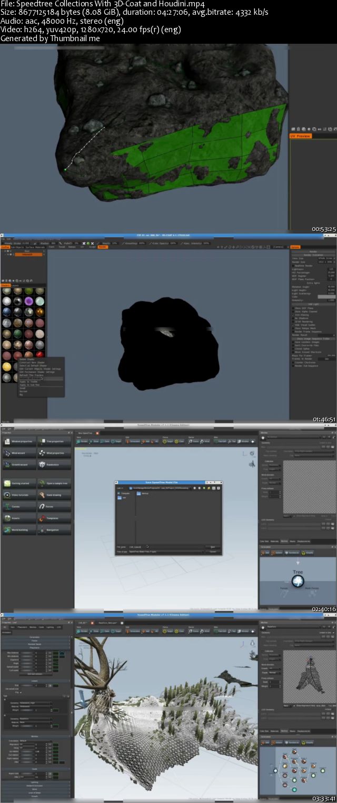Click Save in SpeedTree file dialog
The width and height of the screenshot is (337, 803).
tap(213, 547)
